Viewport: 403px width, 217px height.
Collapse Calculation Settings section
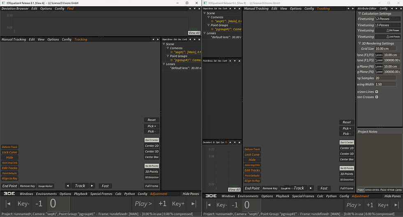pos(360,13)
